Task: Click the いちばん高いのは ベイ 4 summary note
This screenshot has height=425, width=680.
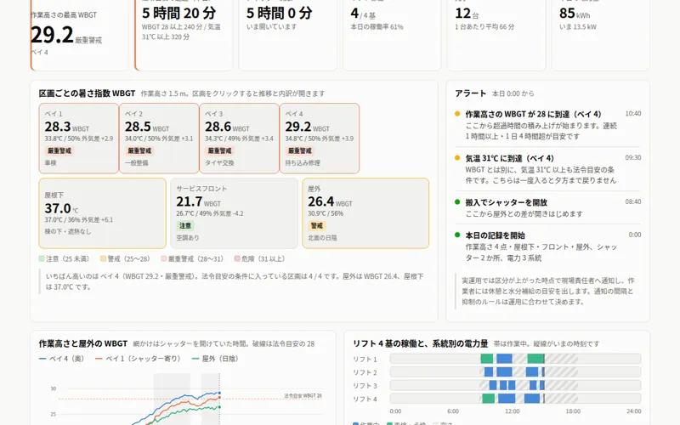Action: (x=235, y=281)
